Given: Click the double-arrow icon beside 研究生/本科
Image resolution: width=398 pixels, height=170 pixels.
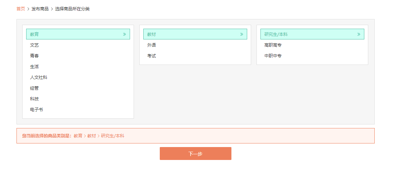Looking at the screenshot, I should coord(359,34).
